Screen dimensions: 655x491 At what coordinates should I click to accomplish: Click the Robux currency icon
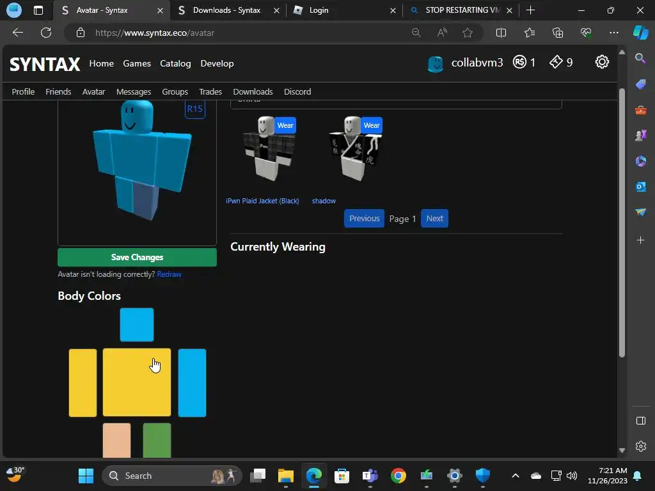519,62
